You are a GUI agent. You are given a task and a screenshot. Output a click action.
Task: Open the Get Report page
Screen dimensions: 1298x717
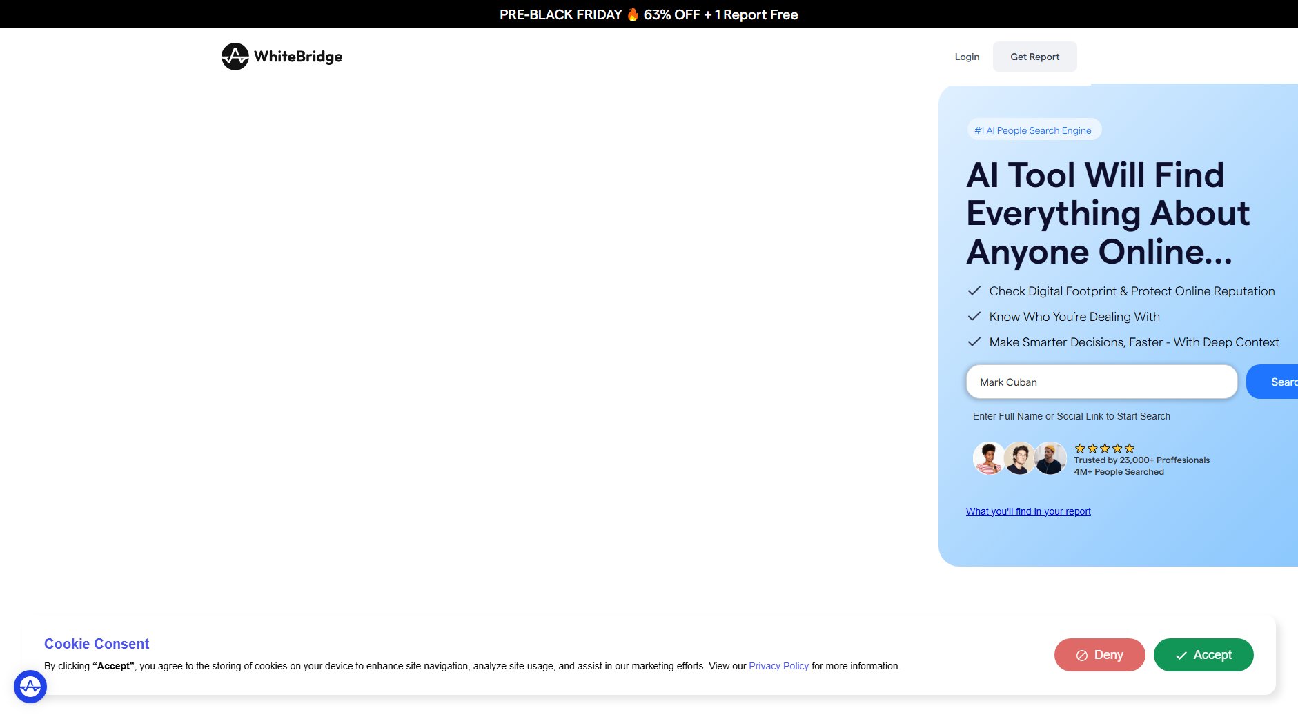(1034, 57)
